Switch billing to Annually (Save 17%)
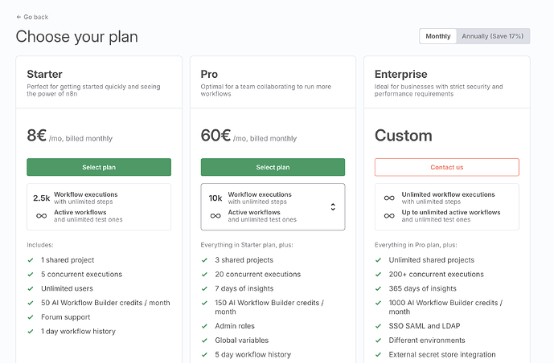The height and width of the screenshot is (363, 554). (x=493, y=36)
